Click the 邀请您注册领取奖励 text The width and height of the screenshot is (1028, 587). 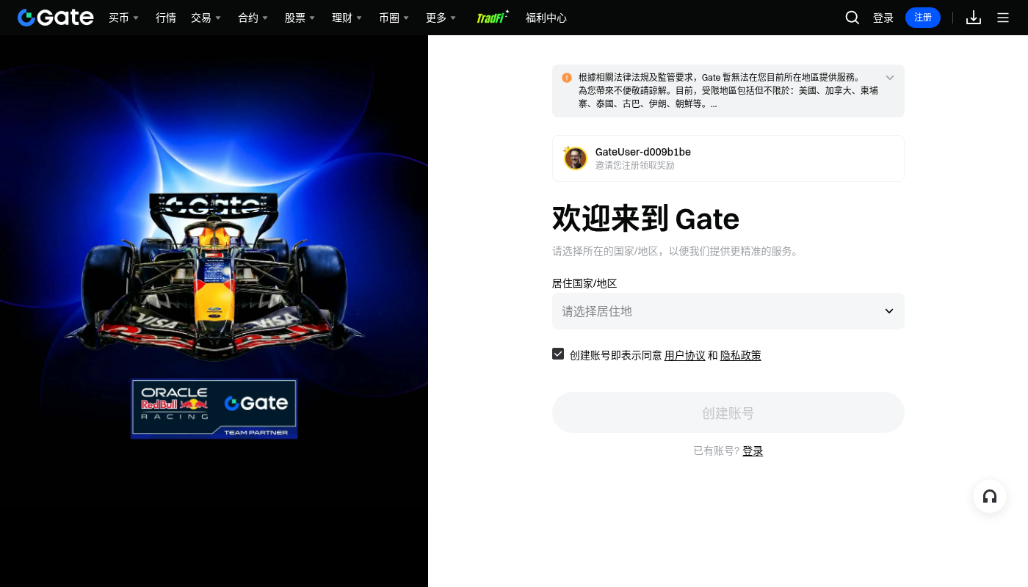pos(635,166)
